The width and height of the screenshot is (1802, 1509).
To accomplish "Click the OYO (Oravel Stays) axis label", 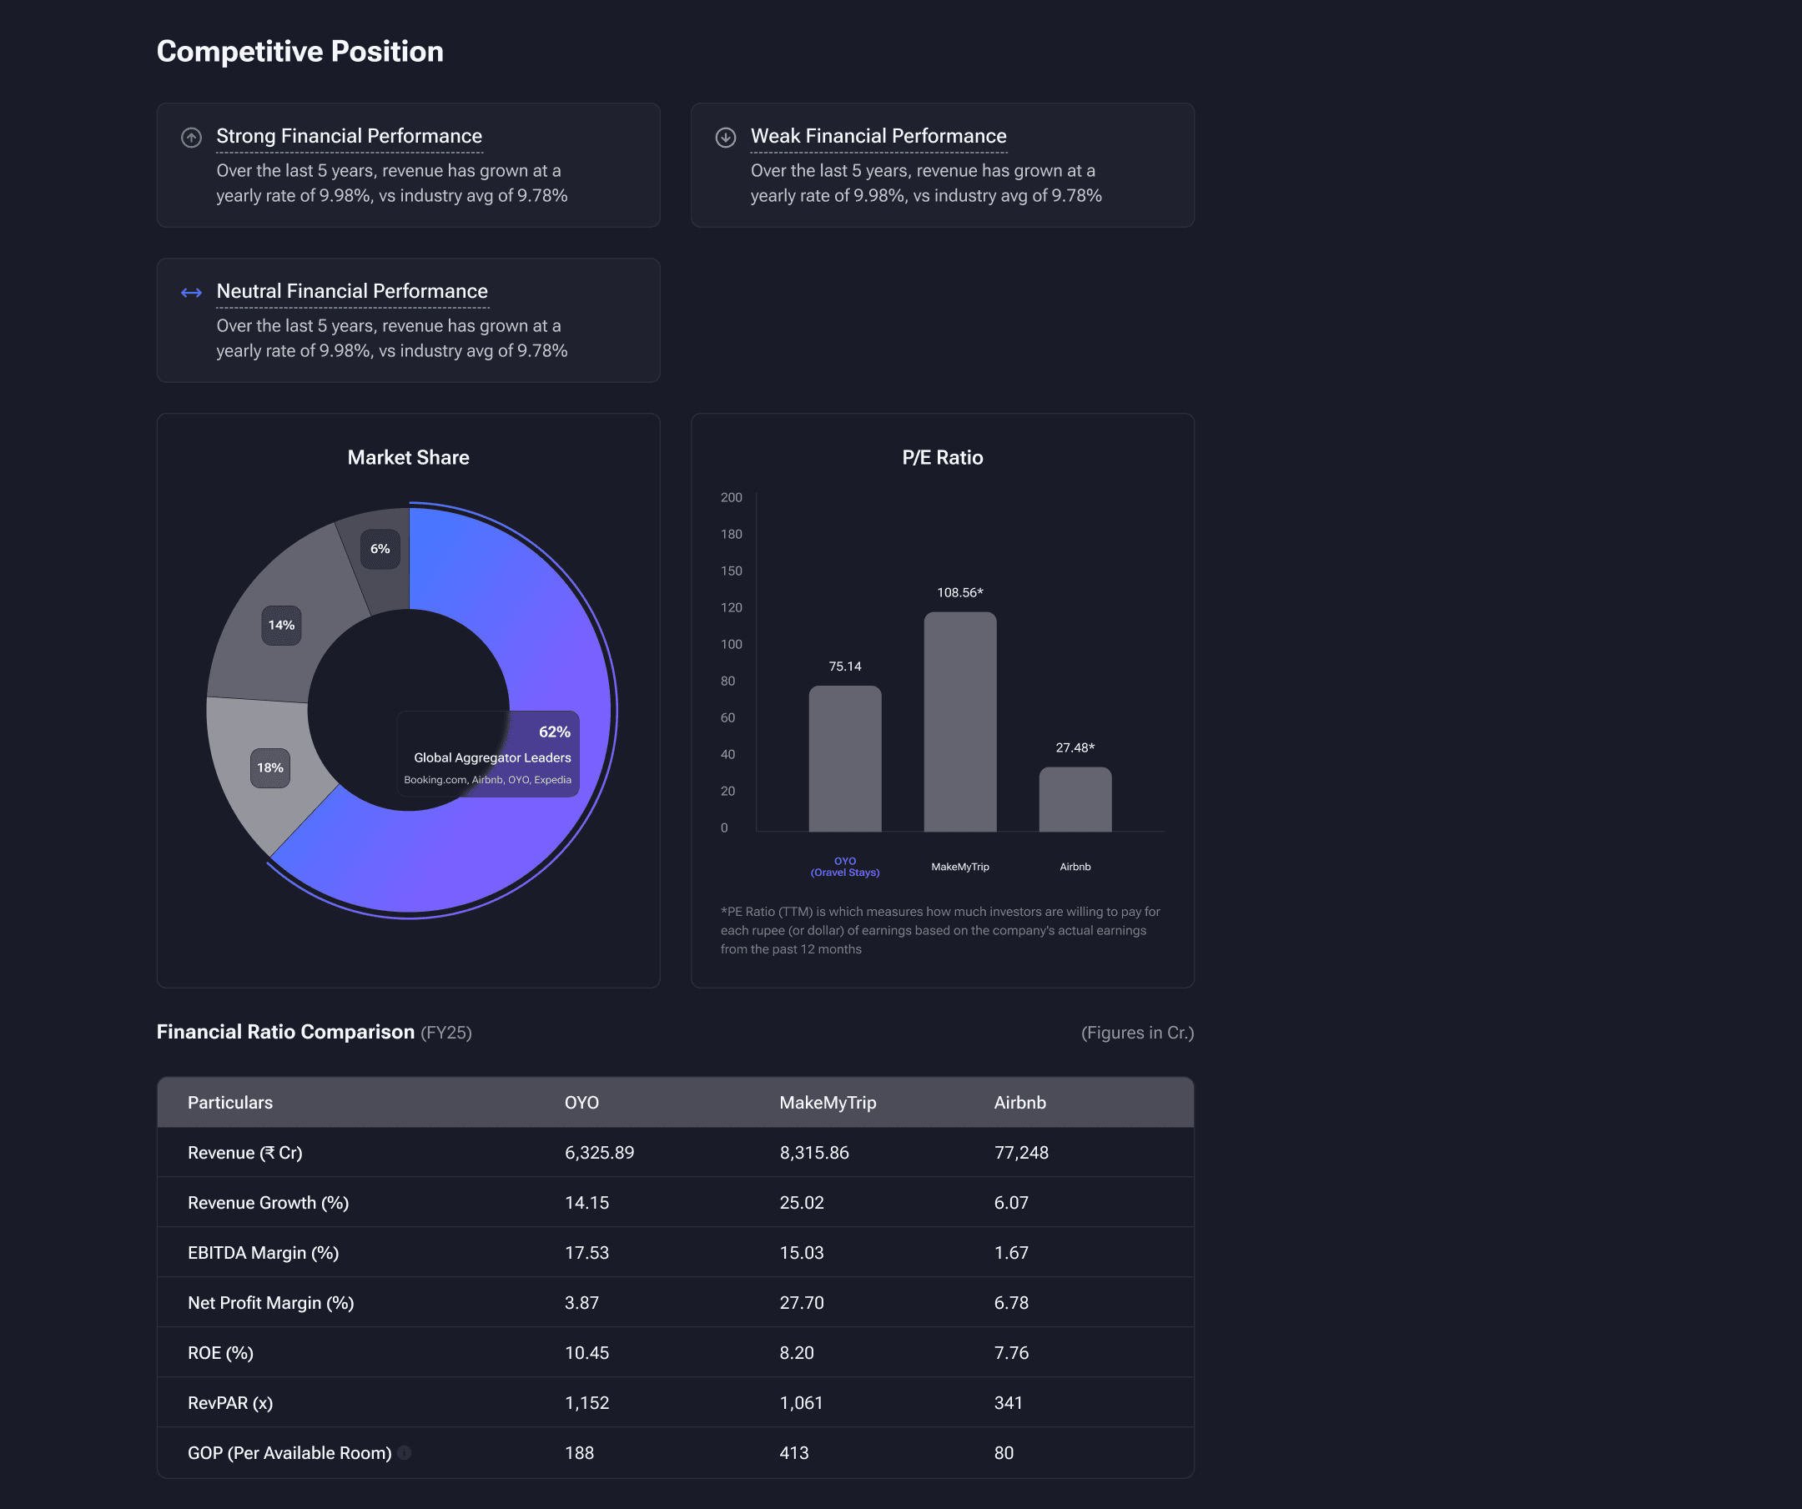I will coord(845,867).
